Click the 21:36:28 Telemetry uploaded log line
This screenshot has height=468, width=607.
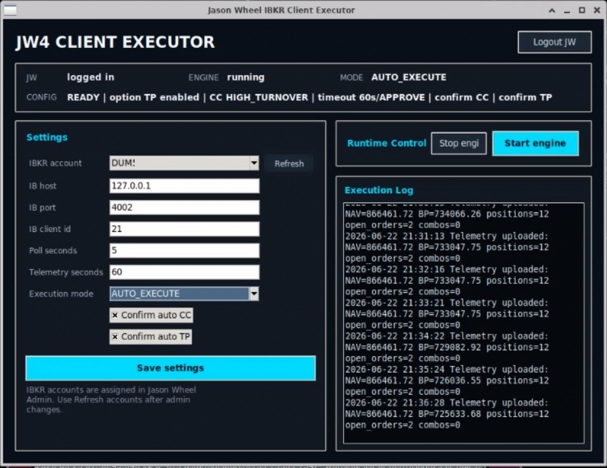(x=447, y=402)
